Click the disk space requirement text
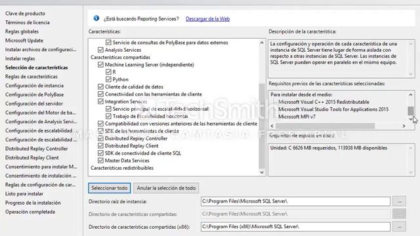 click(x=328, y=147)
